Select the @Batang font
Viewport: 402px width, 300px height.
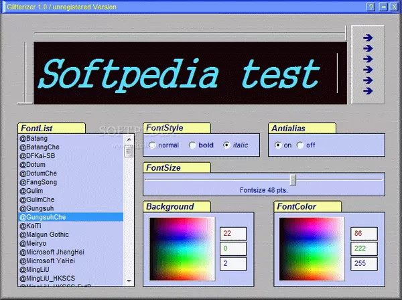(x=71, y=139)
